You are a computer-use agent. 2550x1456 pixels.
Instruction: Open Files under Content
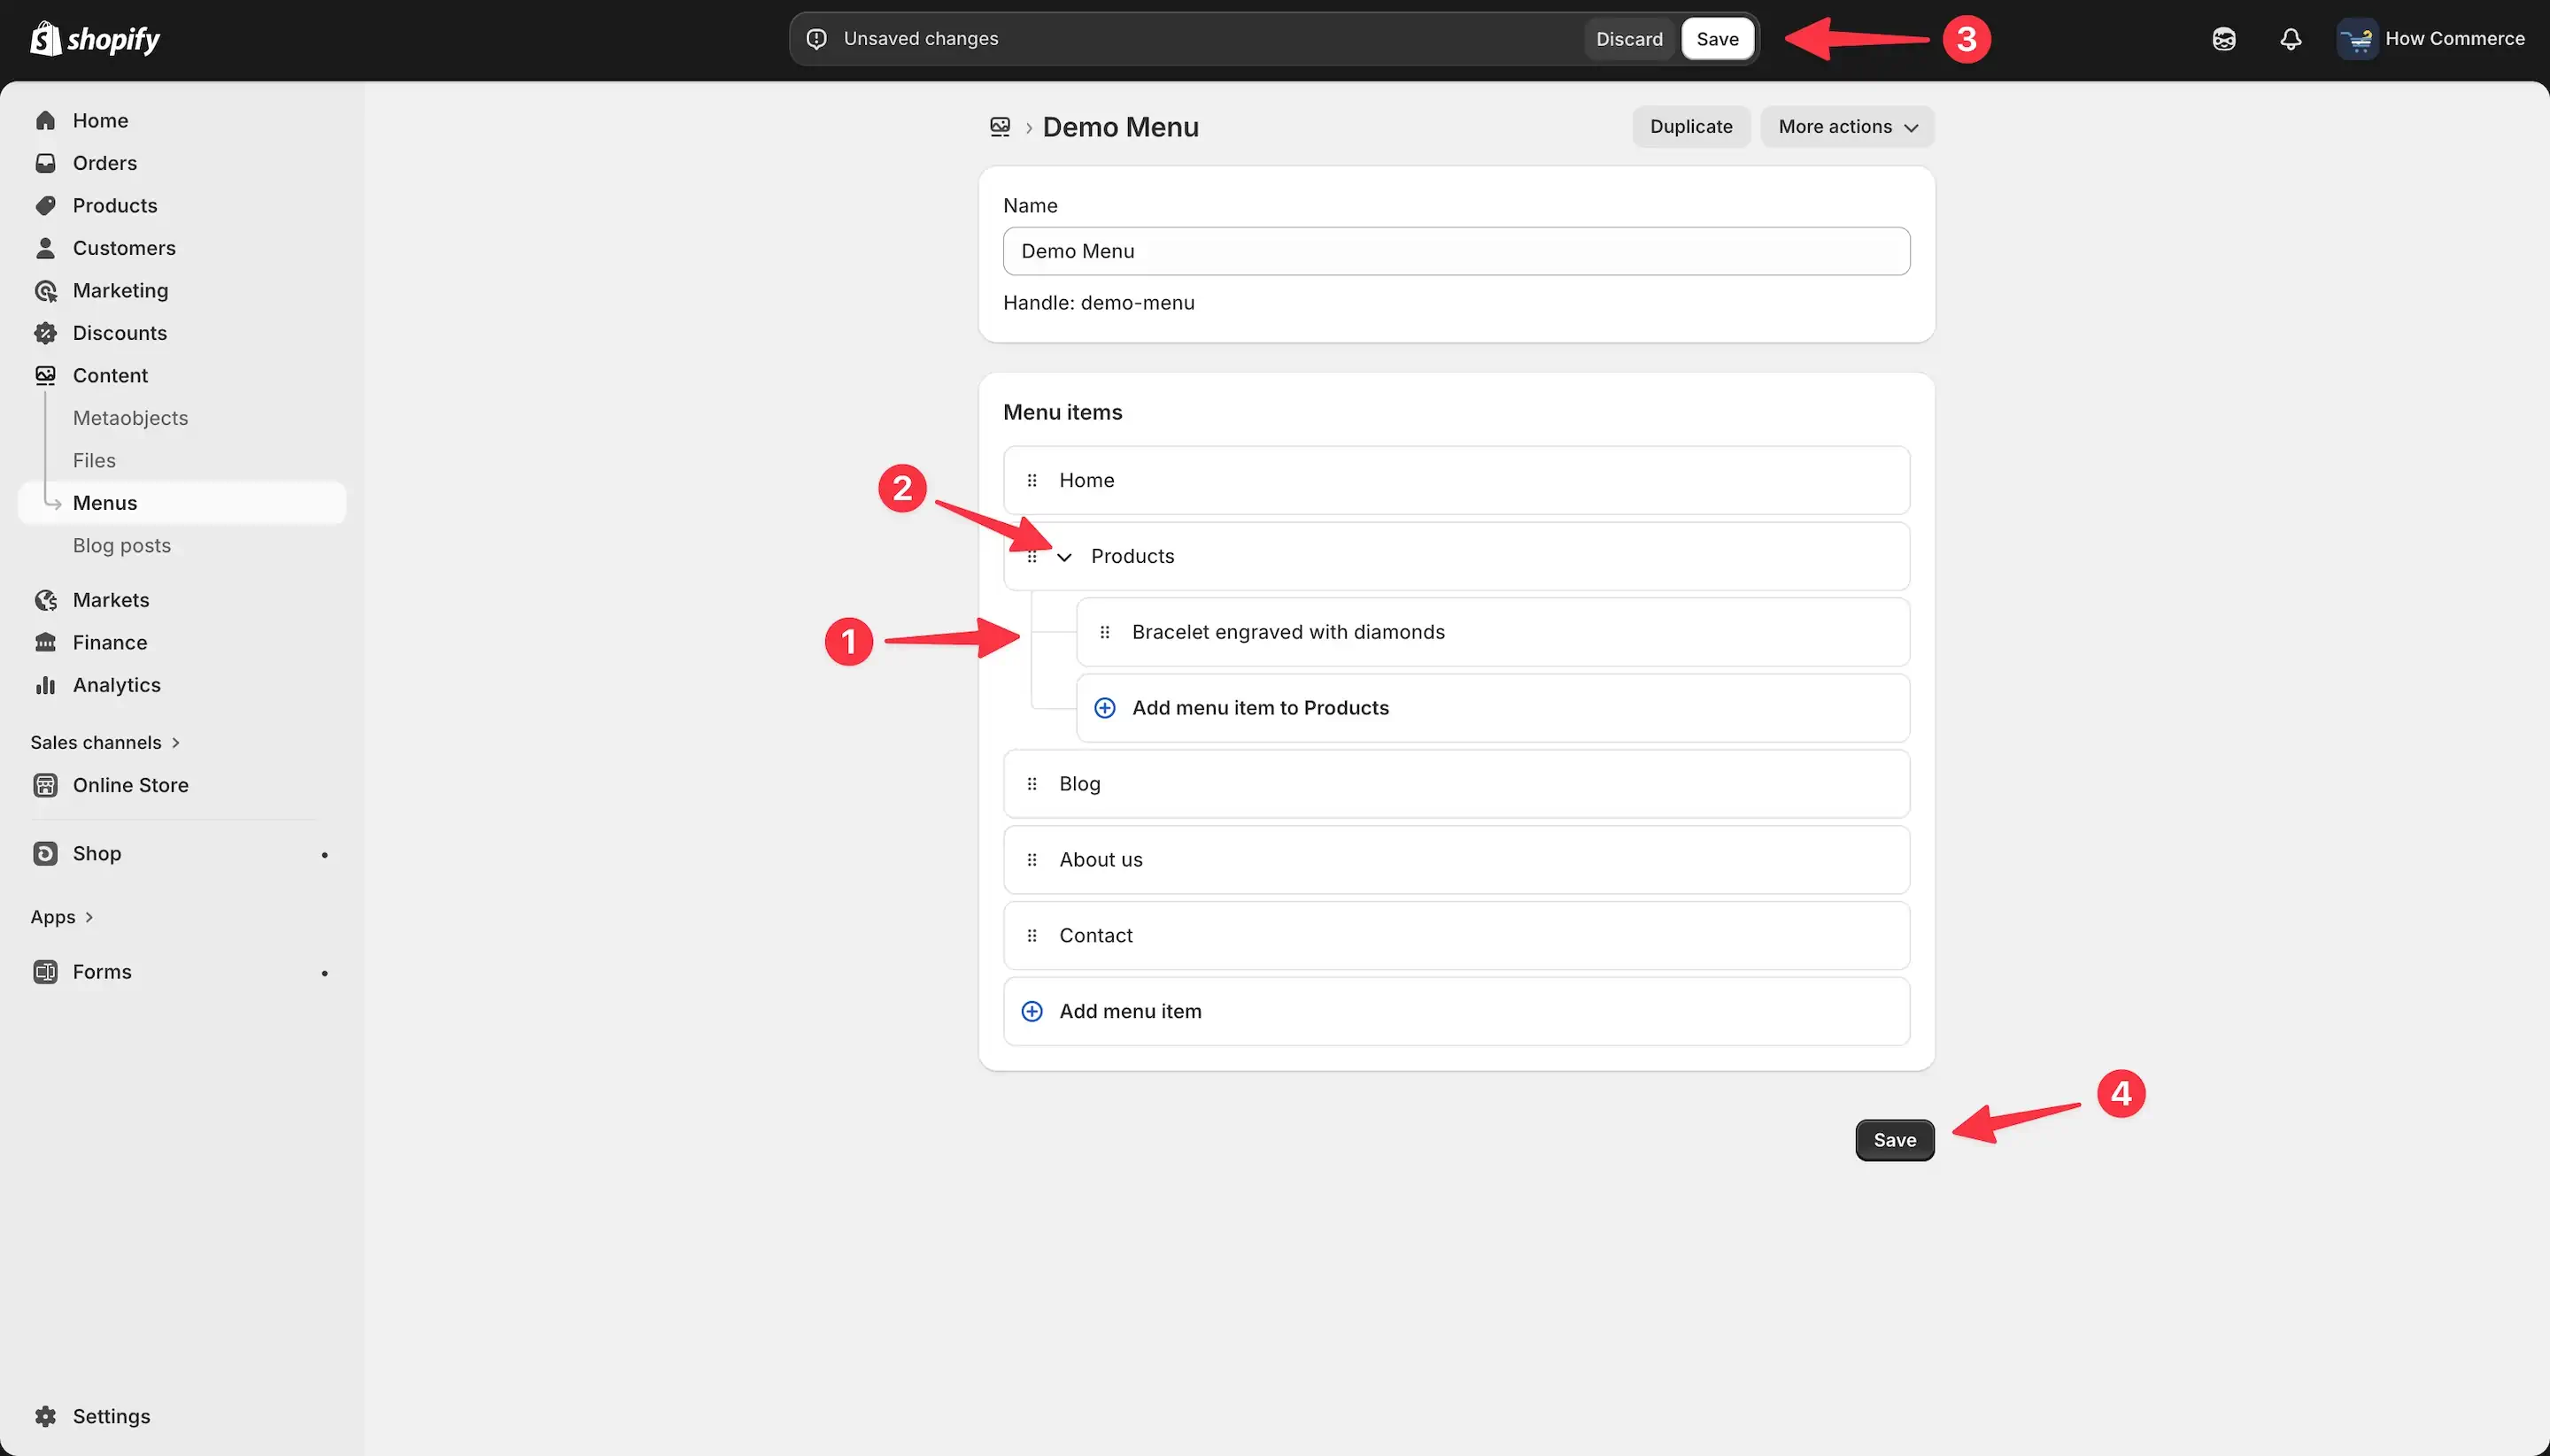(x=94, y=460)
